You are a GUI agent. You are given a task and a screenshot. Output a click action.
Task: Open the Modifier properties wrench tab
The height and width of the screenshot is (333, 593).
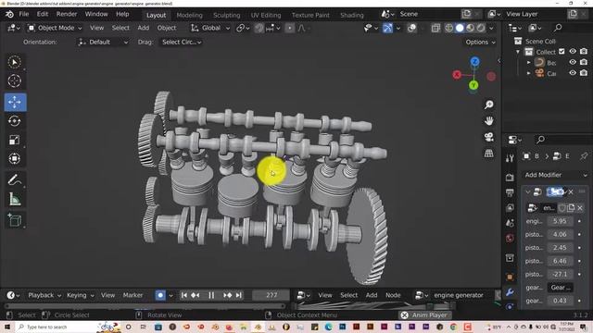coord(510,292)
